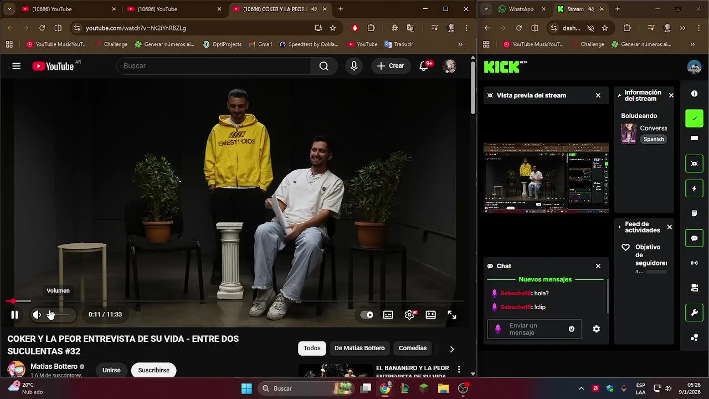
Task: Toggle the green checkmark sidebar button
Action: click(x=695, y=119)
